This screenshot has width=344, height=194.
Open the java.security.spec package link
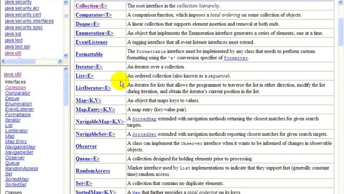pos(24,27)
